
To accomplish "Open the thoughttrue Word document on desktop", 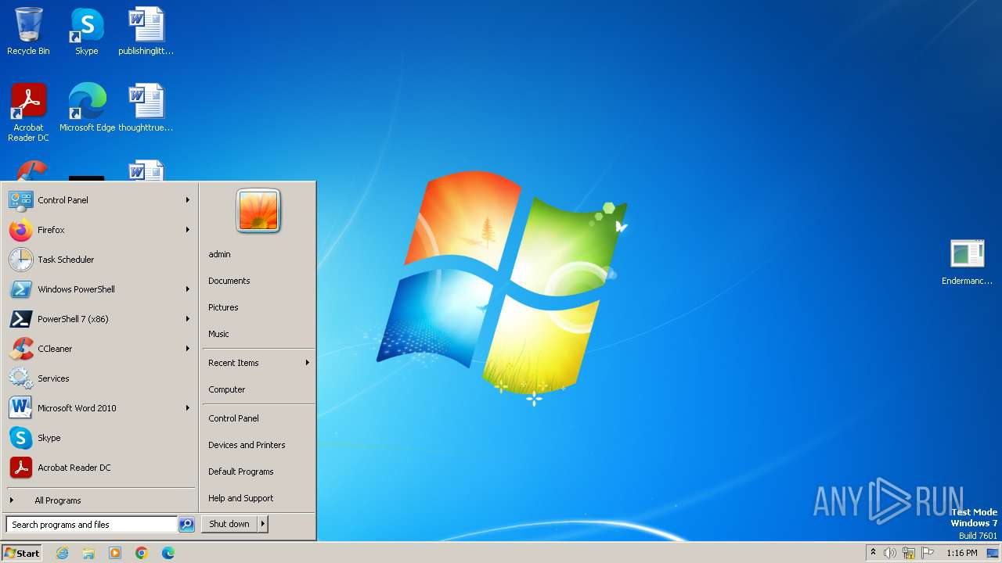I will coord(146,107).
